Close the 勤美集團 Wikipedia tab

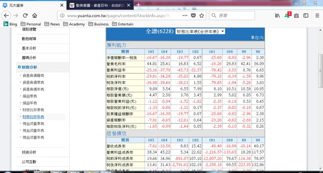[x=128, y=5]
